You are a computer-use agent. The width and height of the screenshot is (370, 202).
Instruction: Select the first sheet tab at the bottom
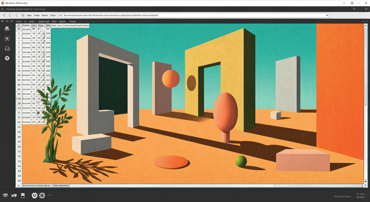point(36,186)
